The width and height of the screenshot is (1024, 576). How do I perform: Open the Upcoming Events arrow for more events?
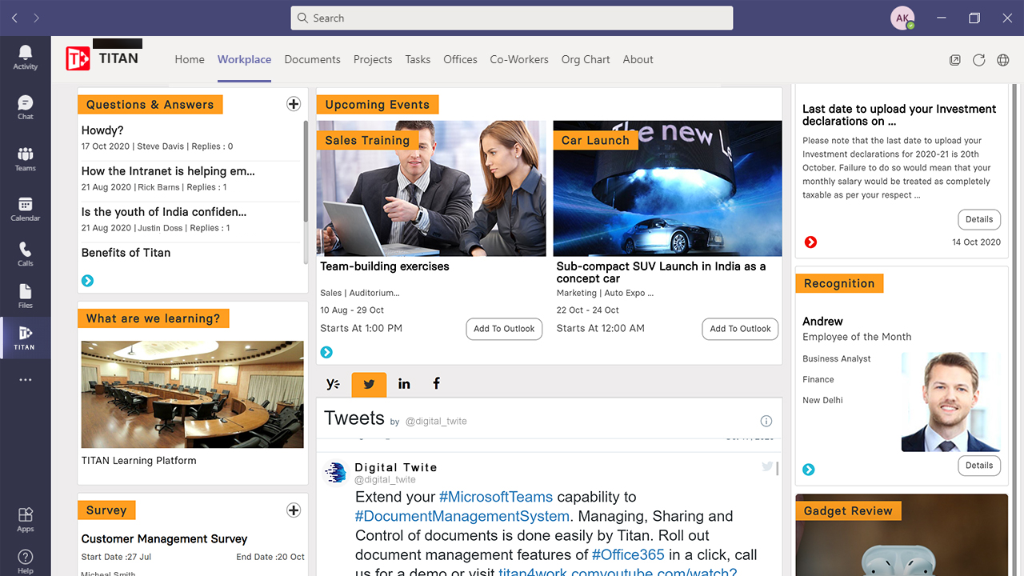coord(326,352)
